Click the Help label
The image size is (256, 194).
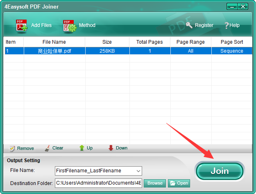point(234,25)
